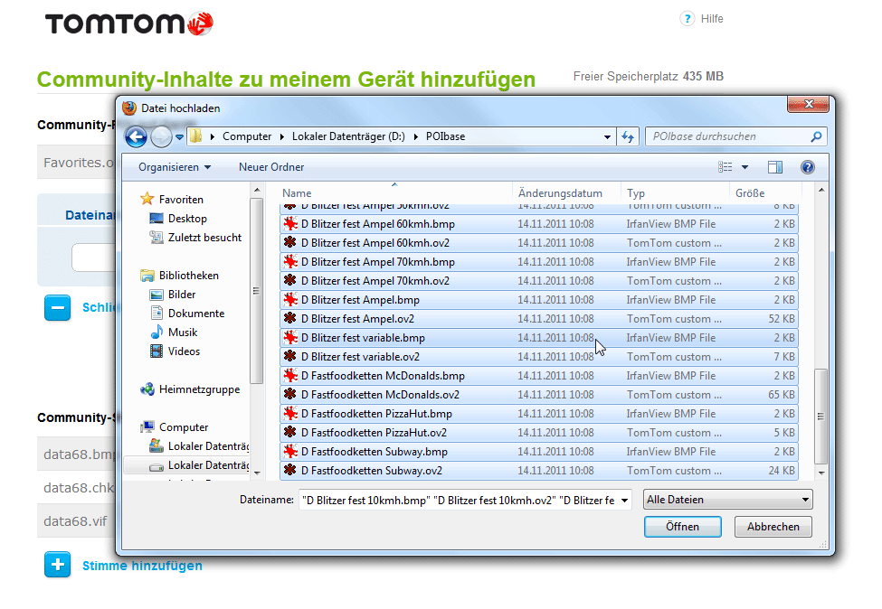
Task: Click the refresh button next to address bar
Action: 629,136
